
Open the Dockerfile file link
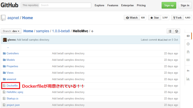tap(12, 86)
